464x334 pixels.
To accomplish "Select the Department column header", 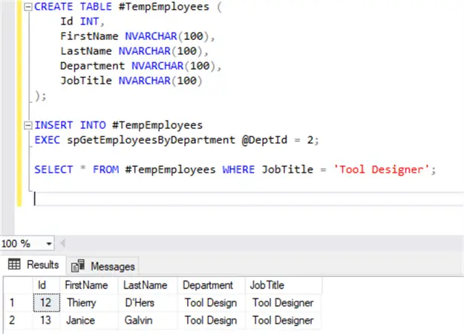I will (208, 284).
